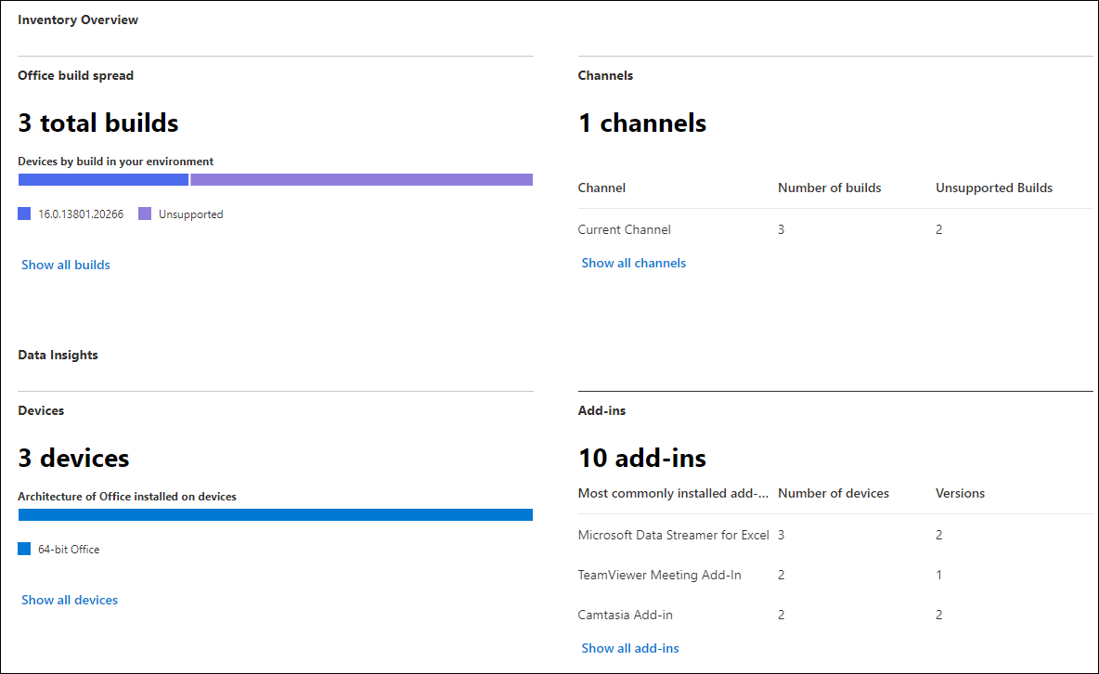Click the Data Insights section title
Viewport: 1099px width, 674px height.
58,355
